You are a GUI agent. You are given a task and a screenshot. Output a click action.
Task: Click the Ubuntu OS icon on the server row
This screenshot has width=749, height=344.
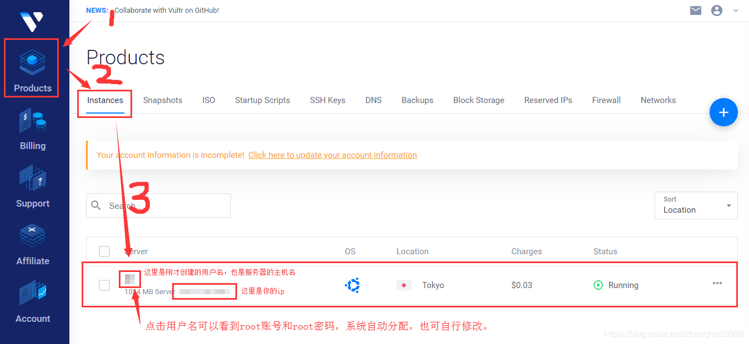pos(352,285)
